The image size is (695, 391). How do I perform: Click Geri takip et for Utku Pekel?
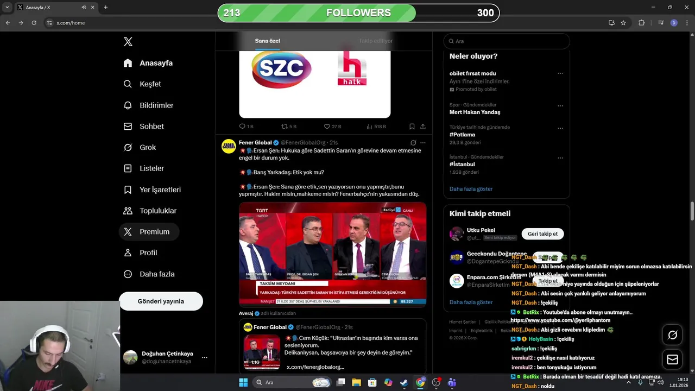542,234
